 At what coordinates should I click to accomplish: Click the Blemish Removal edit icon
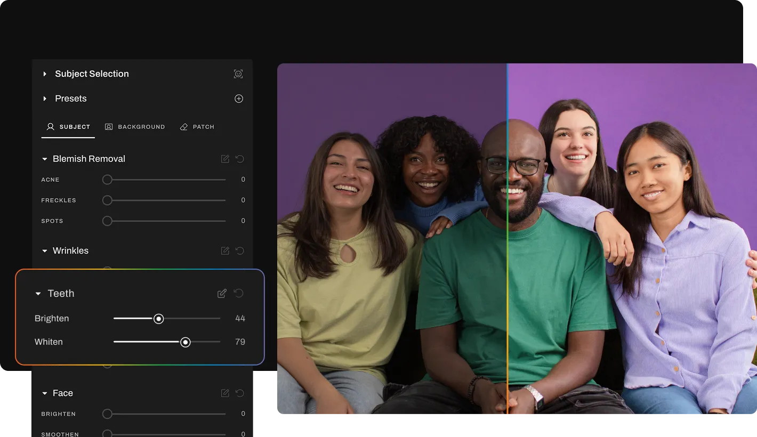click(x=225, y=159)
